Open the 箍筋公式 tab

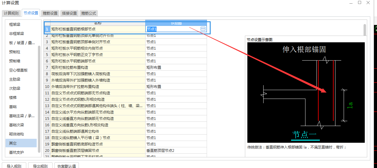tap(89, 13)
